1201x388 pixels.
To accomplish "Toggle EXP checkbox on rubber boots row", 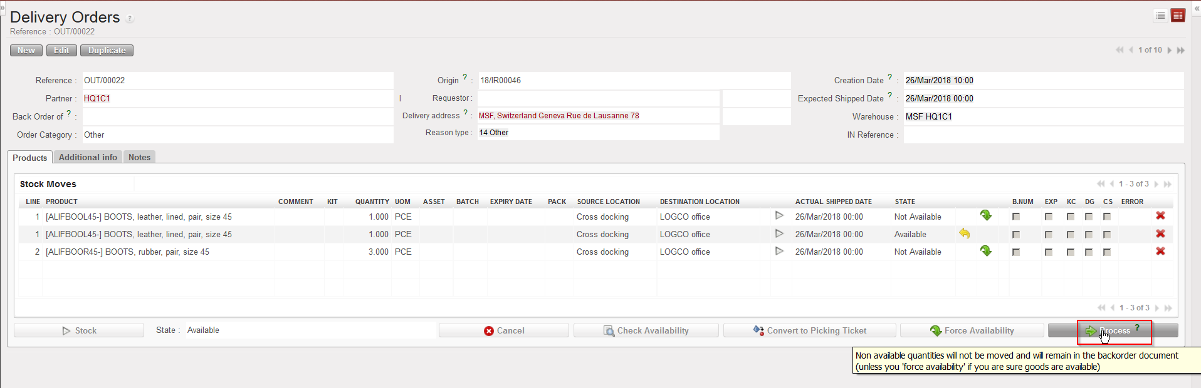I will point(1048,252).
